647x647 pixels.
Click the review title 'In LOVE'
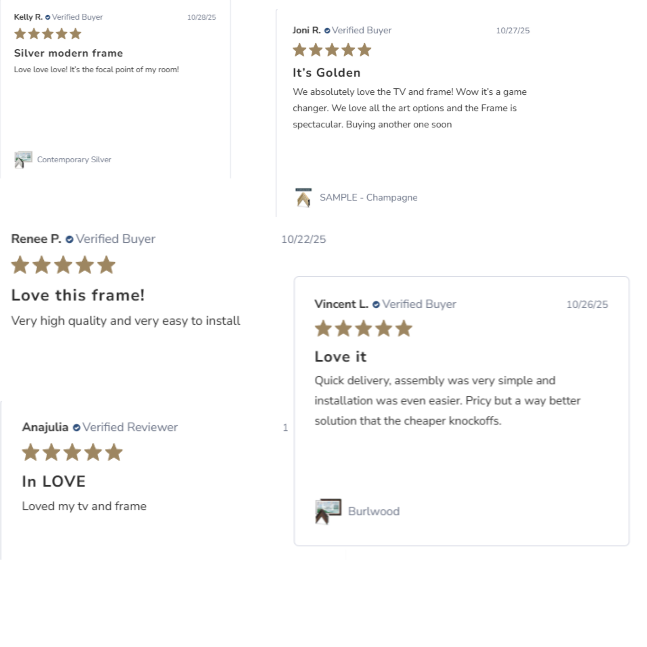[54, 481]
